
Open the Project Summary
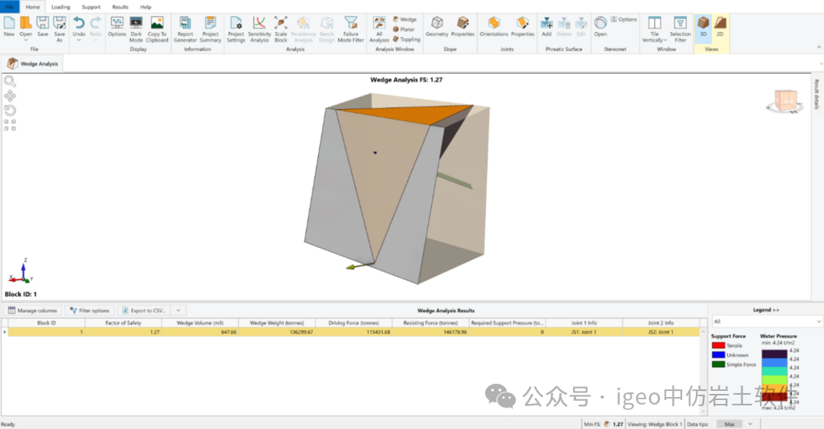(211, 29)
